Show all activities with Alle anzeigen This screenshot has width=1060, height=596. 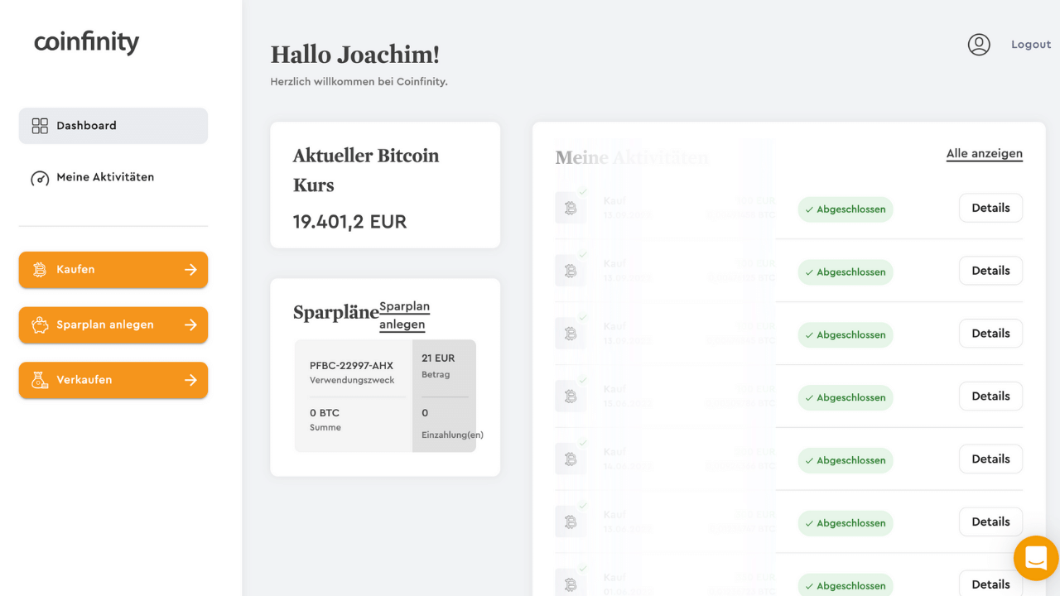click(x=985, y=154)
